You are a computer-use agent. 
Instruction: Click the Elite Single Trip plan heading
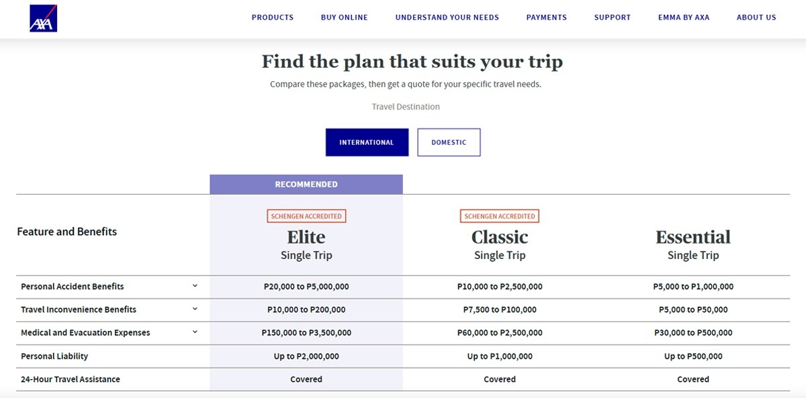306,238
